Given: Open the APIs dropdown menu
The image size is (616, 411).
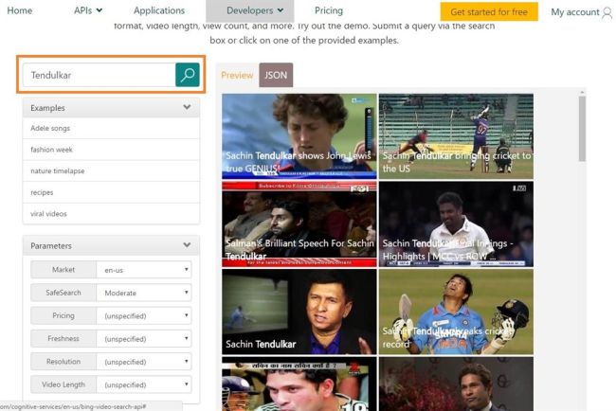Looking at the screenshot, I should (x=88, y=10).
